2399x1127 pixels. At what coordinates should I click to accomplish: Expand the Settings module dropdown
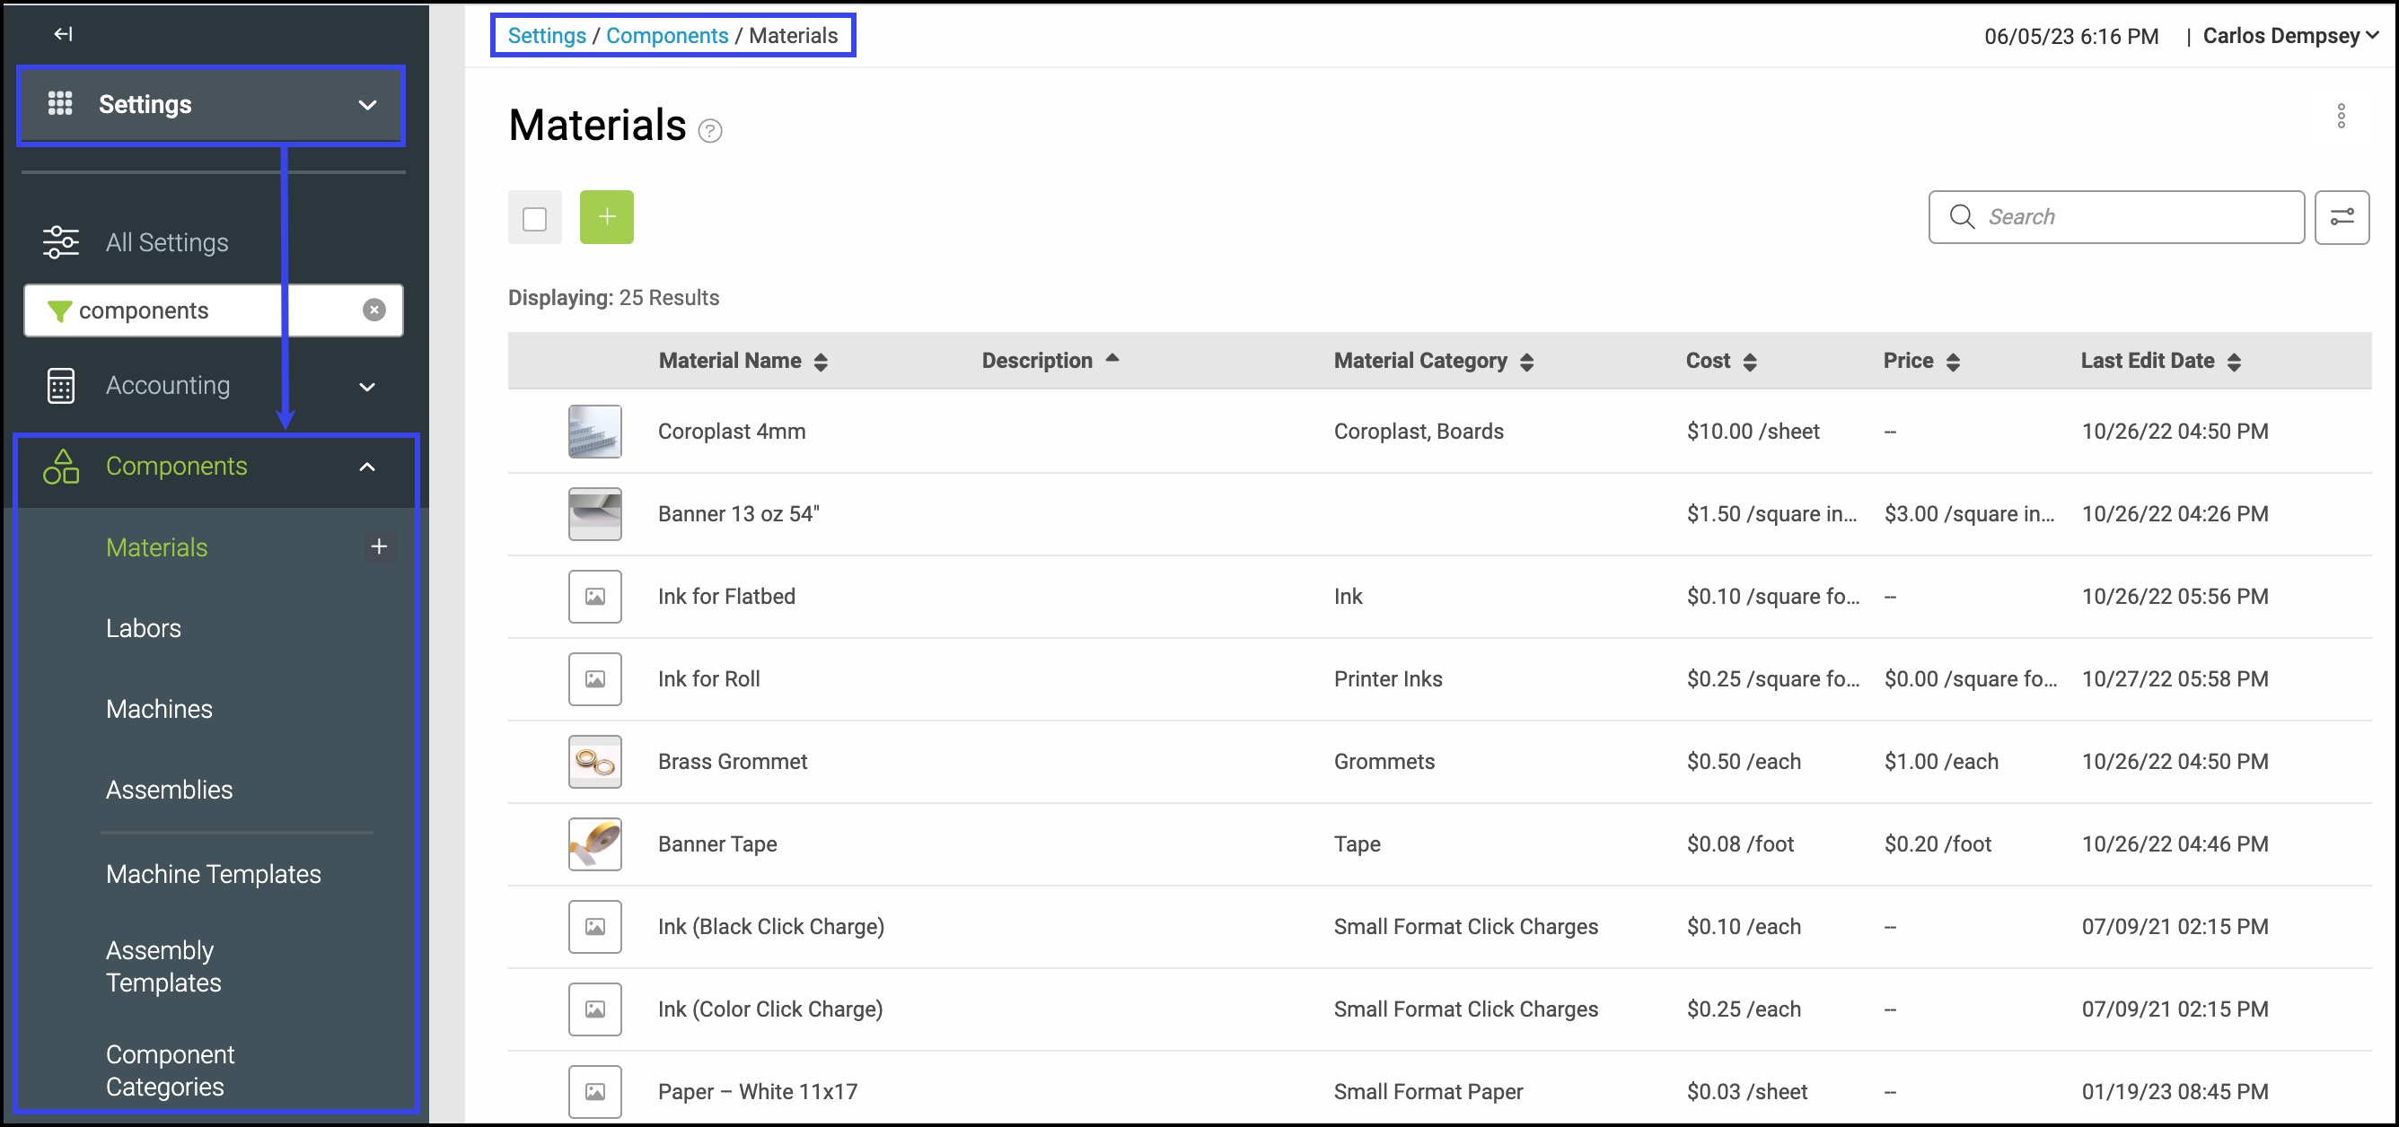pos(367,105)
